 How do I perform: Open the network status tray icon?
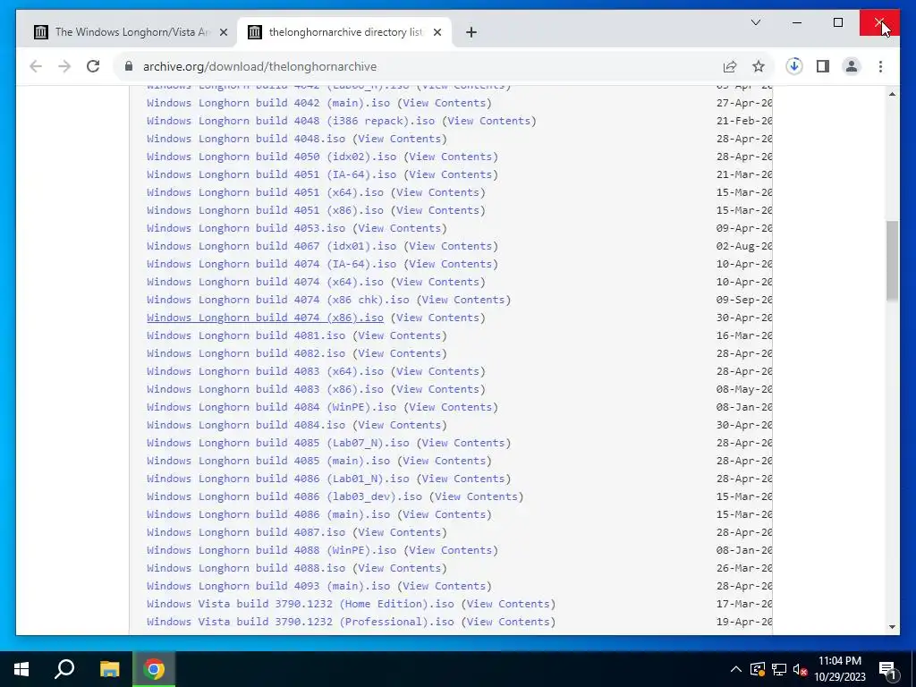click(779, 669)
